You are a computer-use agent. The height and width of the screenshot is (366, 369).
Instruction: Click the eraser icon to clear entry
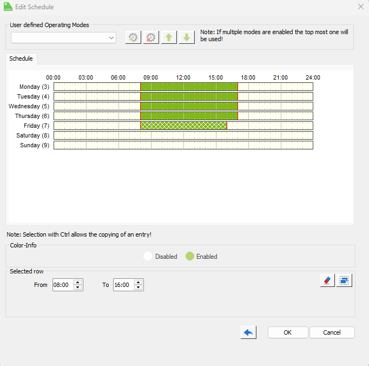327,280
